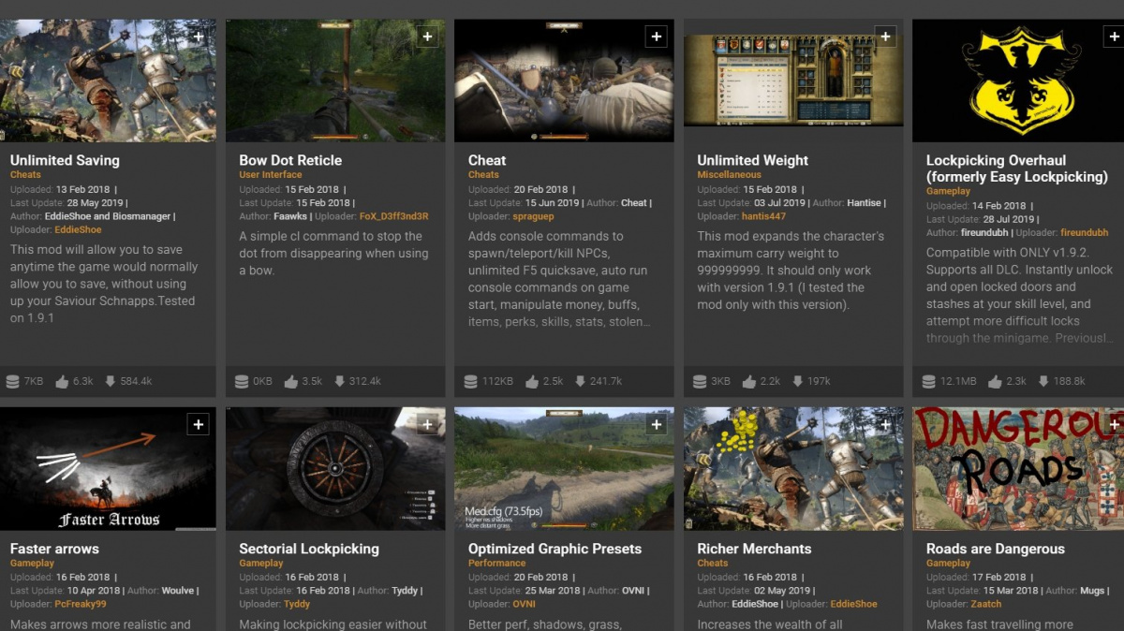
Task: Visit uploader FoX_D3ff3nd3R's profile
Action: [x=393, y=217]
